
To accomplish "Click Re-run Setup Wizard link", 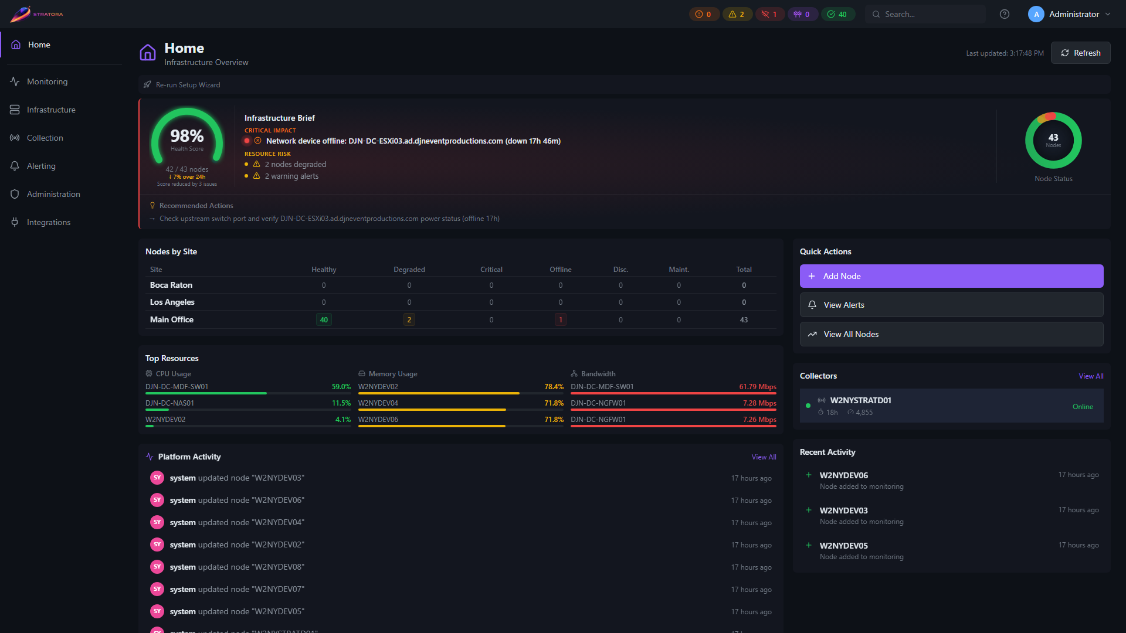I will [x=188, y=85].
